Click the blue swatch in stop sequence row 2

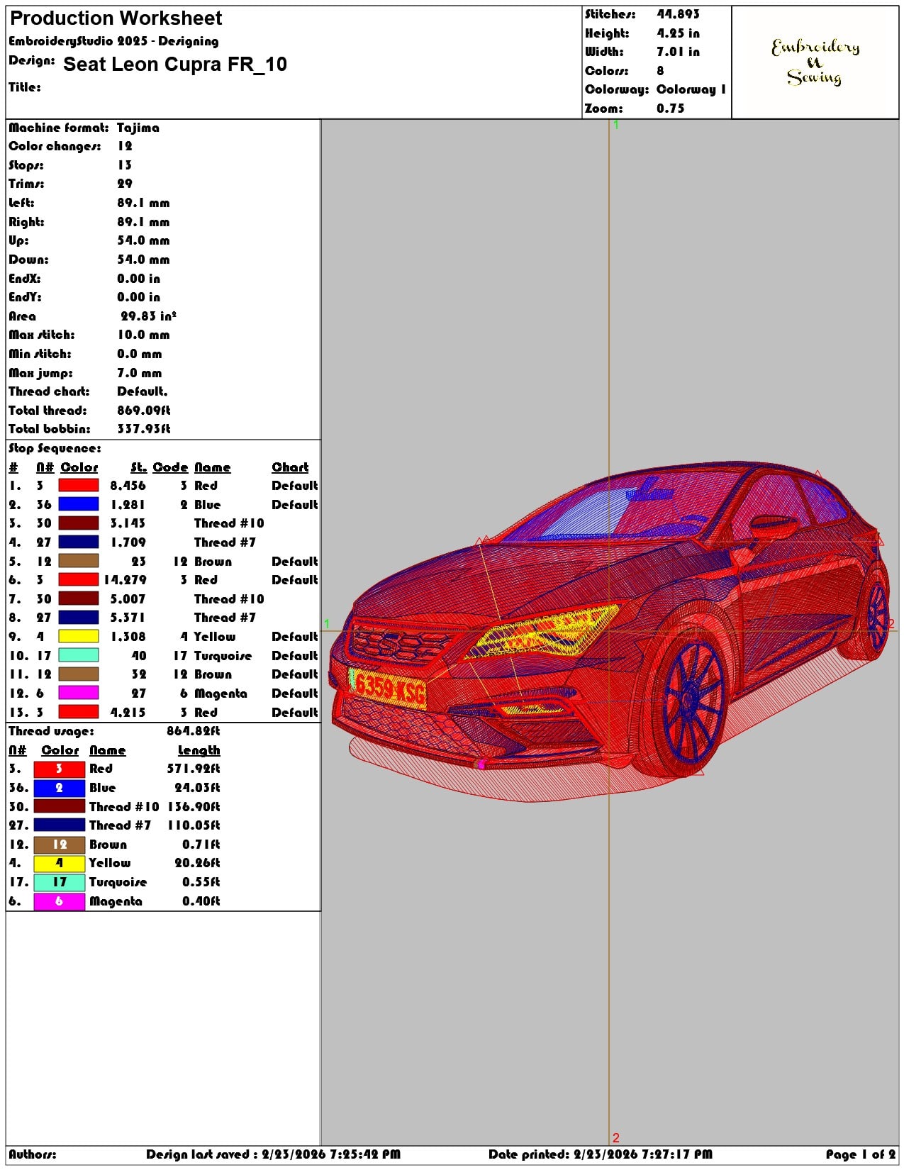[78, 504]
